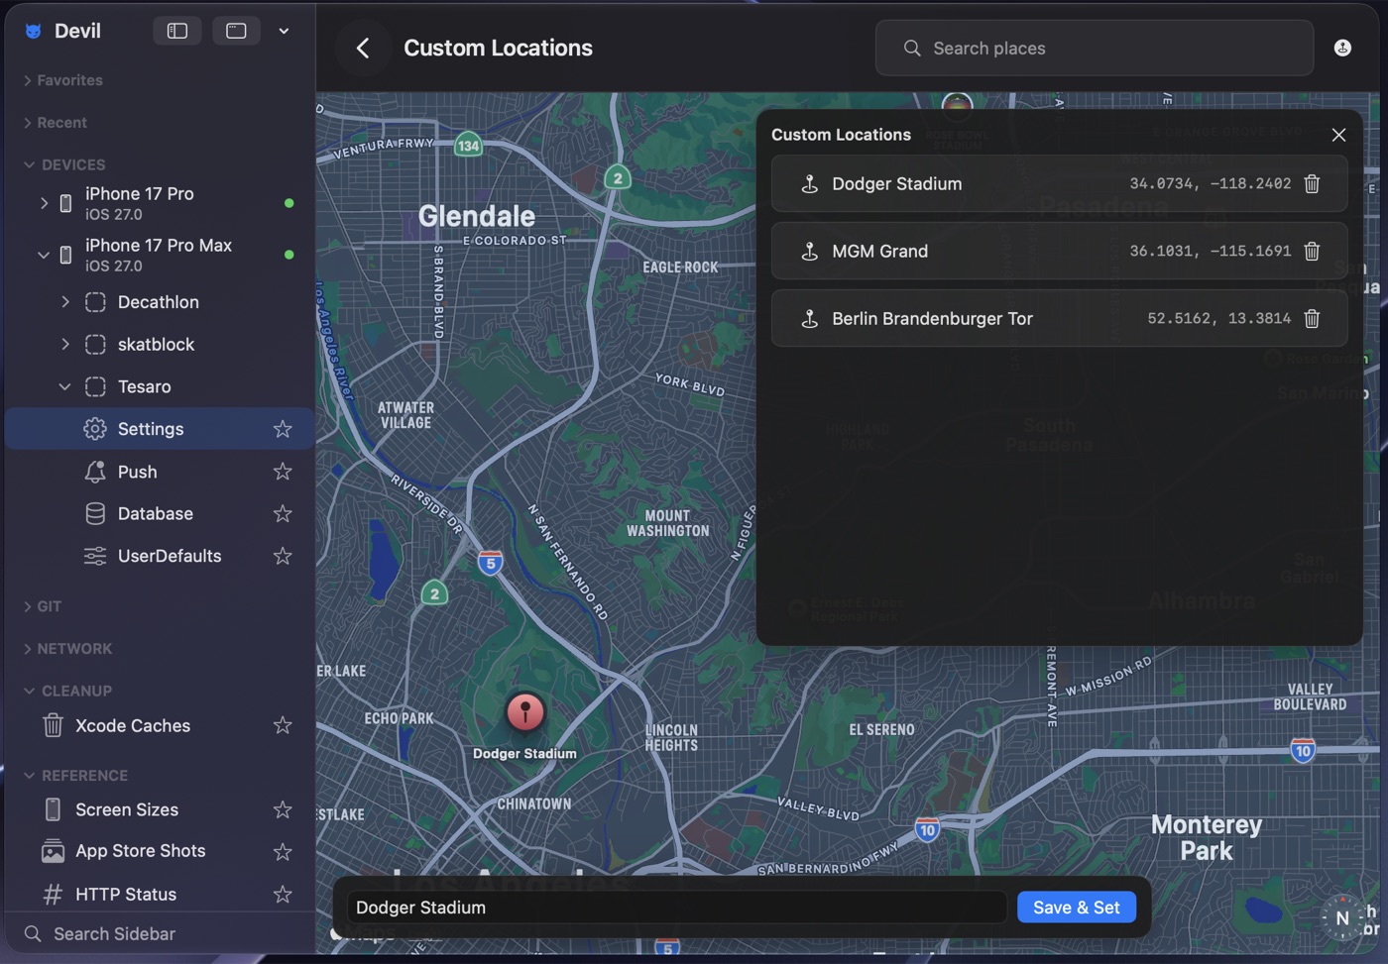Click the Glendale map label
Image resolution: width=1388 pixels, height=964 pixels.
(x=477, y=216)
